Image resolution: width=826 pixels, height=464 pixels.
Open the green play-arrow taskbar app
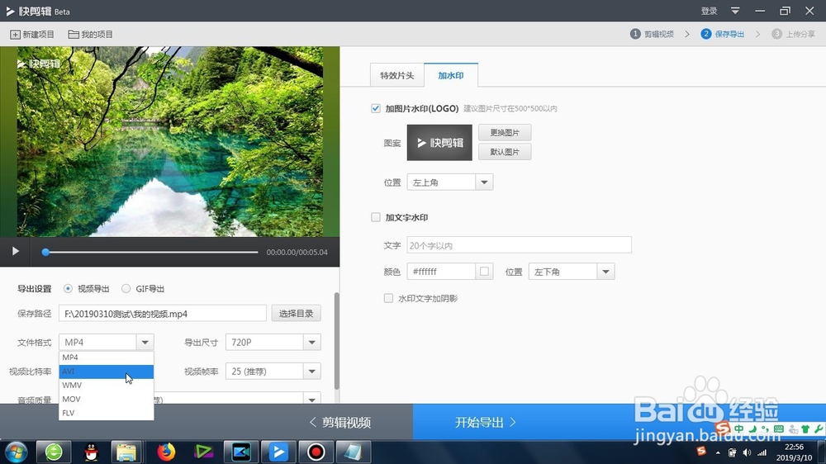tap(203, 452)
